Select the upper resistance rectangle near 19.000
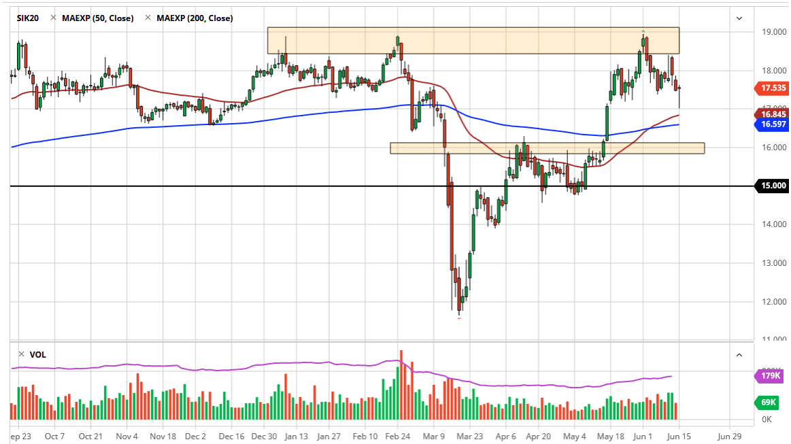791x444 pixels. click(x=473, y=41)
